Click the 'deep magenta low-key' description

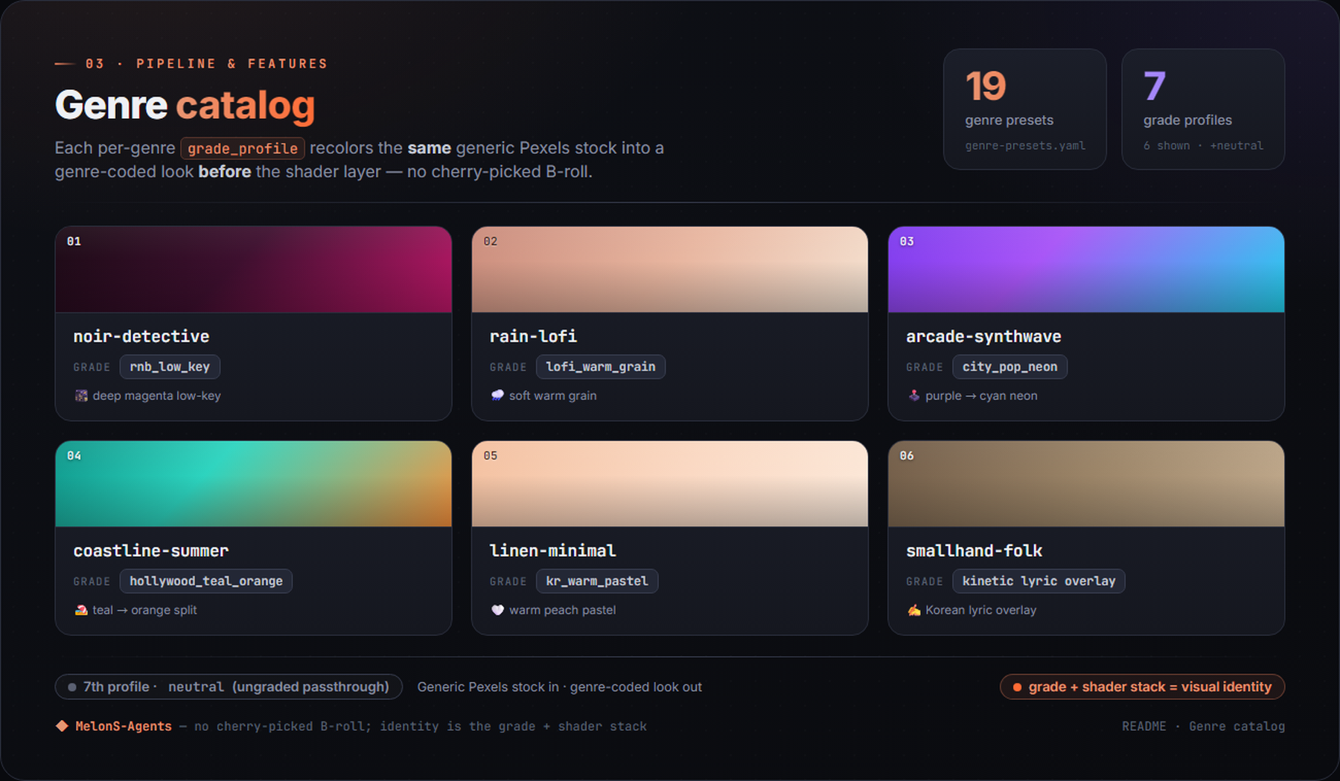coord(156,396)
